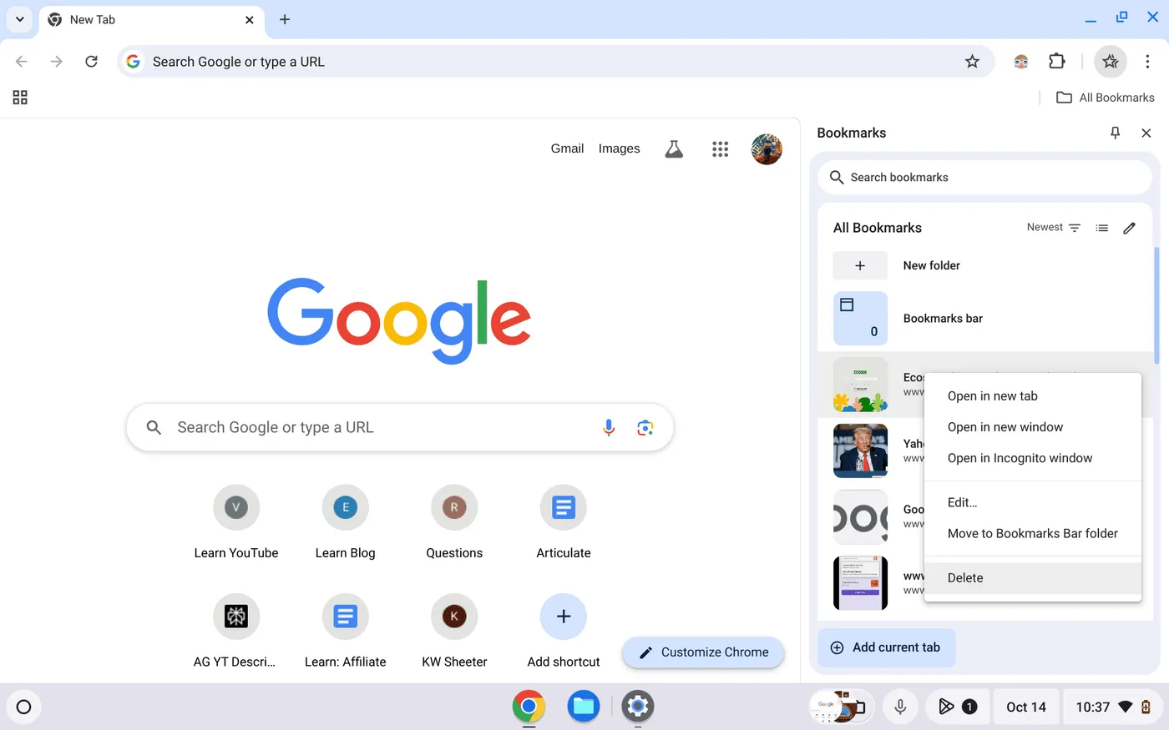This screenshot has width=1169, height=730.
Task: Select the Google bookmark thumbnail
Action: point(860,517)
